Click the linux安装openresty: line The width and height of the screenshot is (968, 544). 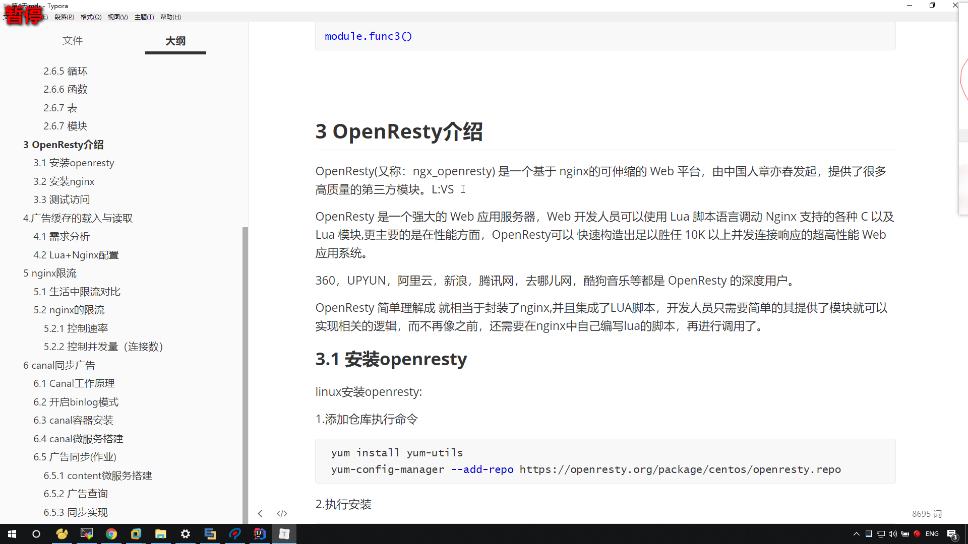pyautogui.click(x=369, y=391)
